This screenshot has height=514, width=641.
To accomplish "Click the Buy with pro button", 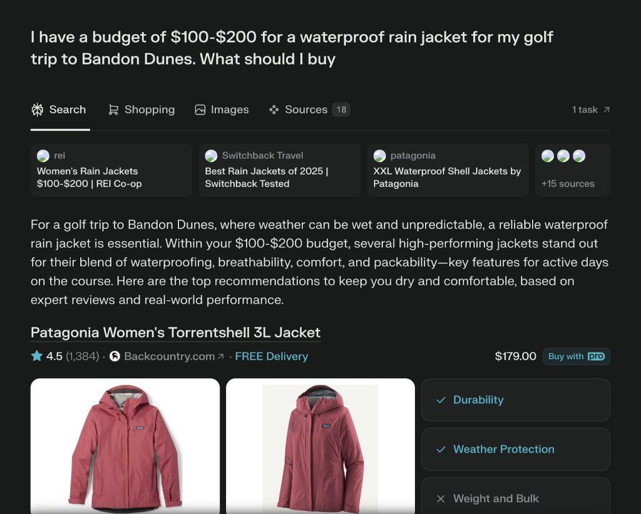I will 577,356.
